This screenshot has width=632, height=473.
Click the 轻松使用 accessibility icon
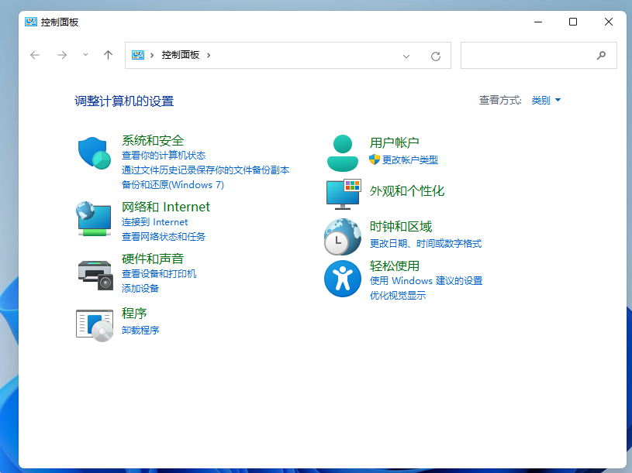tap(342, 279)
